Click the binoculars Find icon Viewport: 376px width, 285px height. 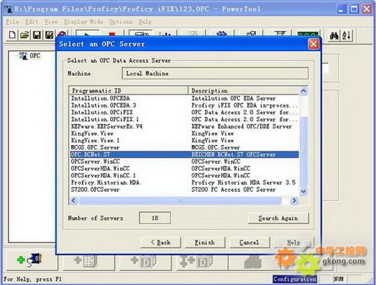pos(334,35)
